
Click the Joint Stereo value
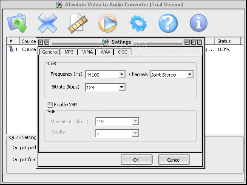[x=163, y=75]
